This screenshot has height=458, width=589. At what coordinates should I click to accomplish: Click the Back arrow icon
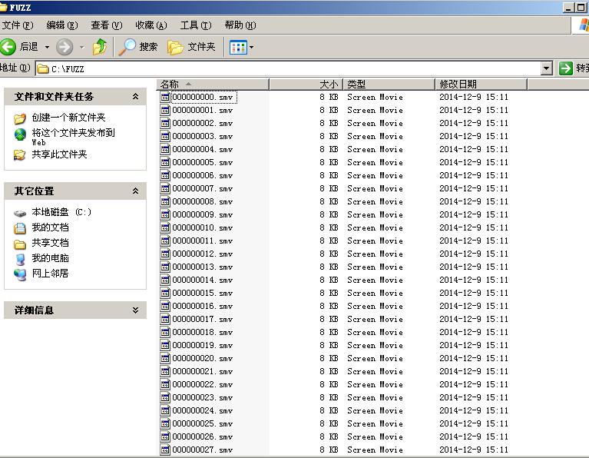point(8,47)
